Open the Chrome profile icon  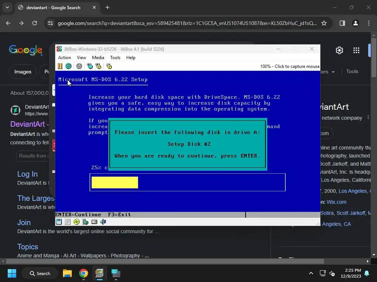[x=356, y=23]
